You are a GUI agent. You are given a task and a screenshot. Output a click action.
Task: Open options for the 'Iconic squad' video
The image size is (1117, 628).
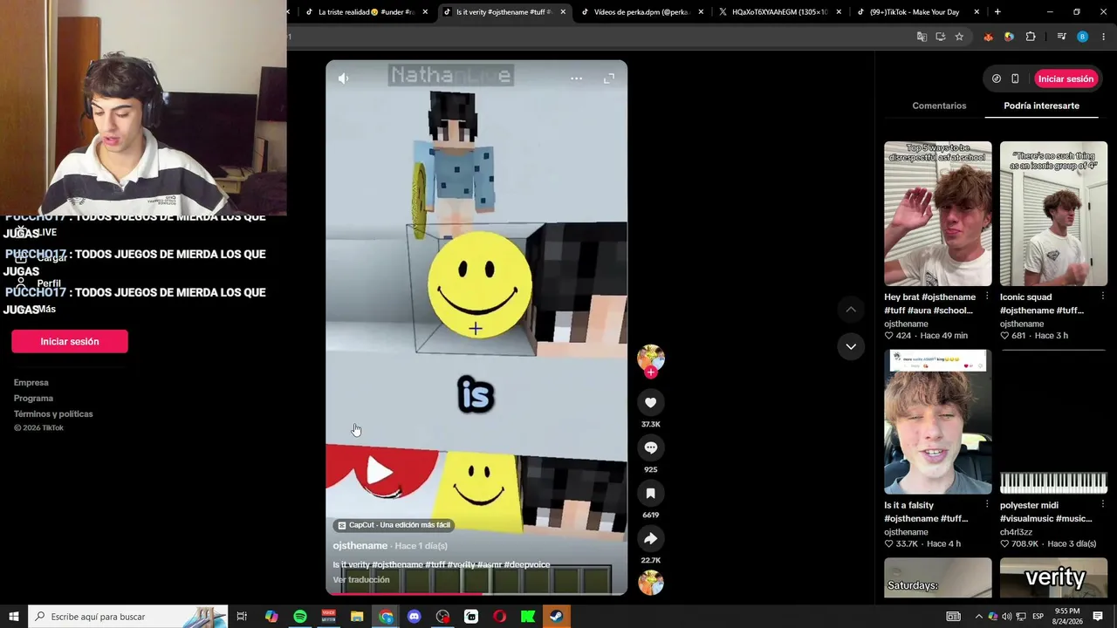tap(1102, 297)
